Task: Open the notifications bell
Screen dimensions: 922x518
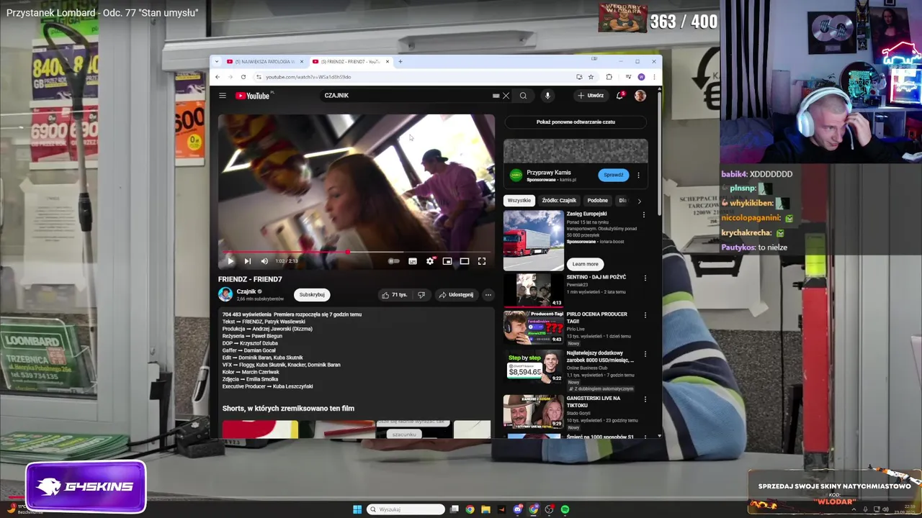Action: pos(619,96)
